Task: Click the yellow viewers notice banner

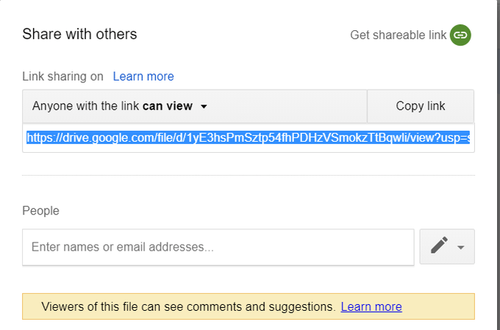Action: pyautogui.click(x=249, y=306)
